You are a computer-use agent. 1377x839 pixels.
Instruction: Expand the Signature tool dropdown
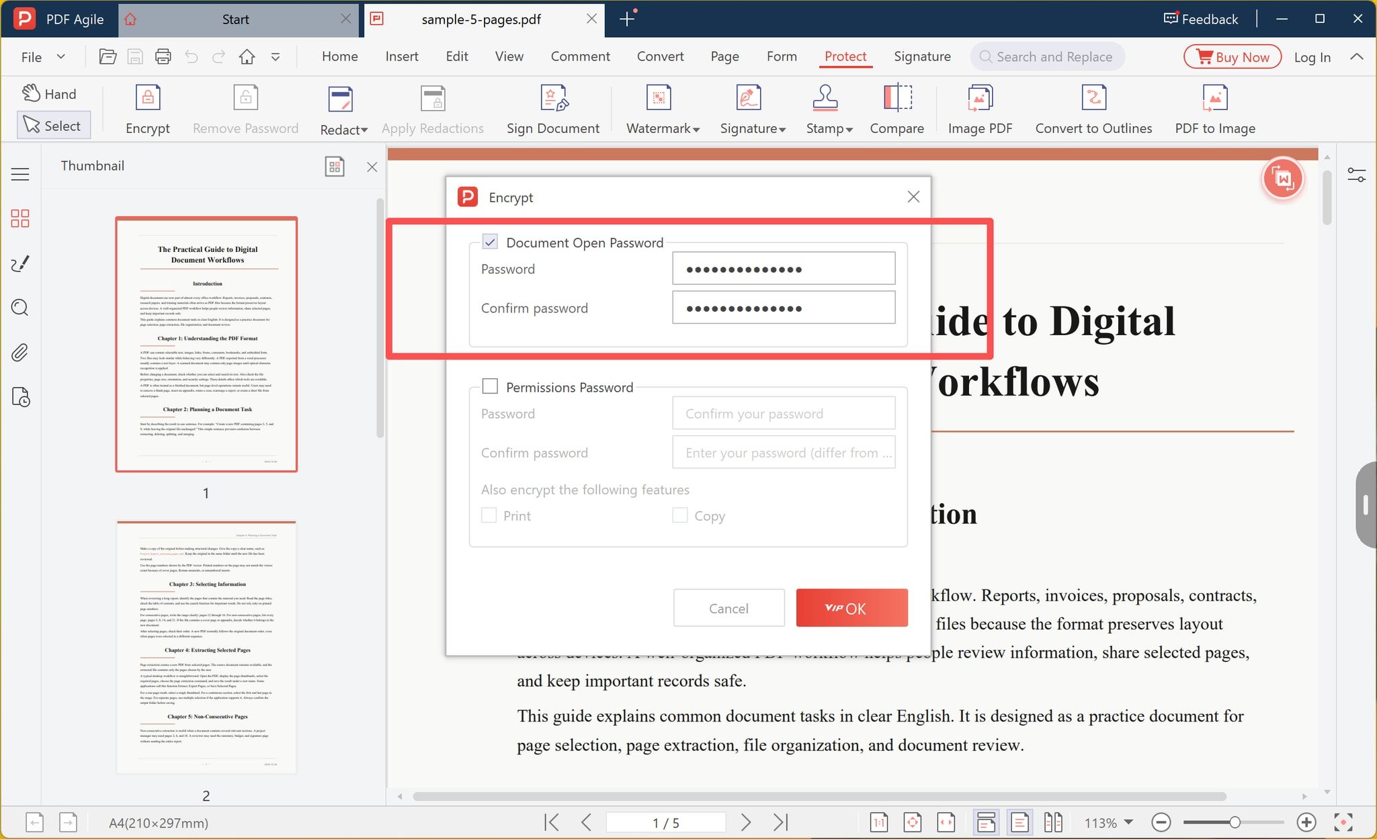tap(782, 130)
